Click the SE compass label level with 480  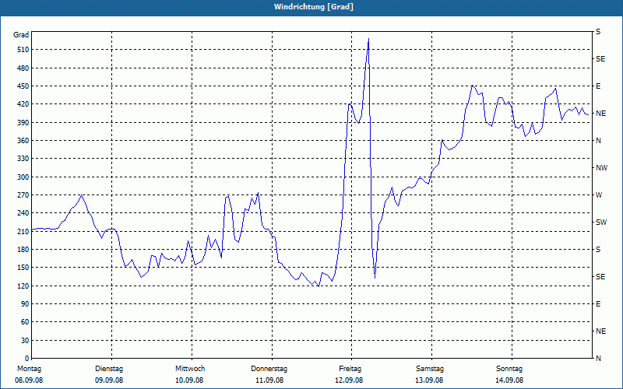click(600, 59)
